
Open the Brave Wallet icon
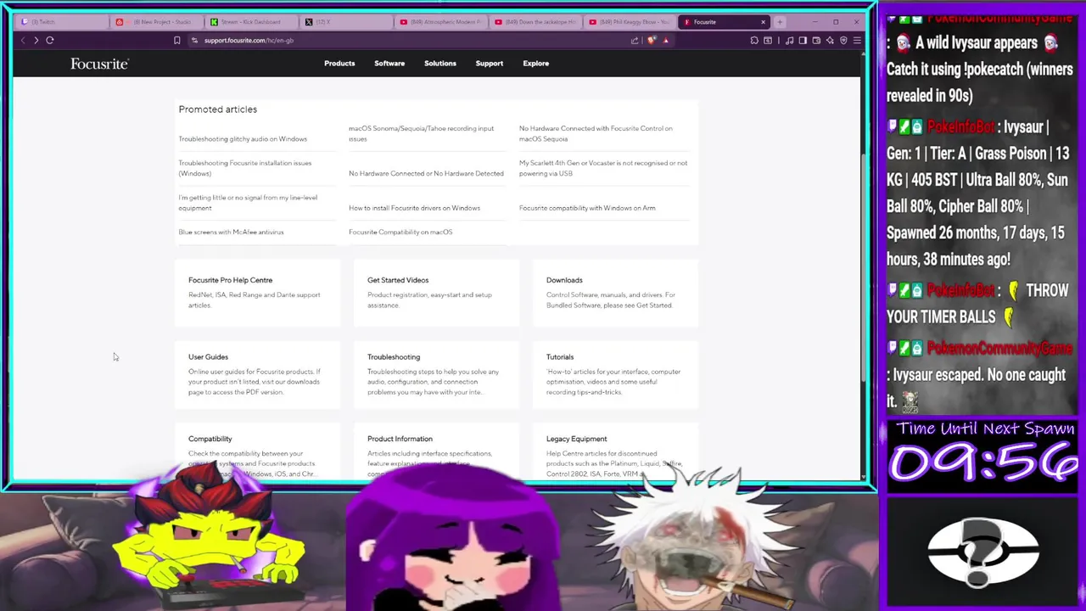816,40
